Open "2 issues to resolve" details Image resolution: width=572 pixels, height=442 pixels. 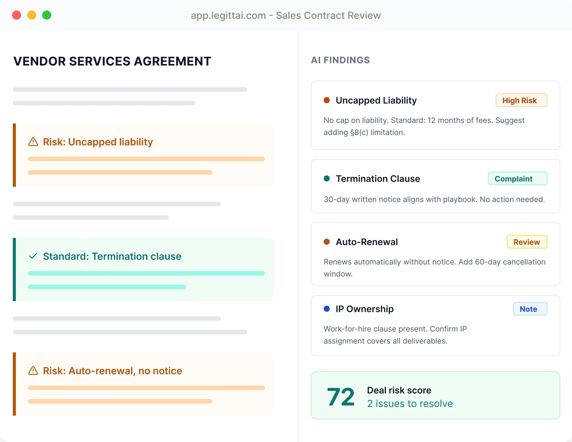[410, 403]
